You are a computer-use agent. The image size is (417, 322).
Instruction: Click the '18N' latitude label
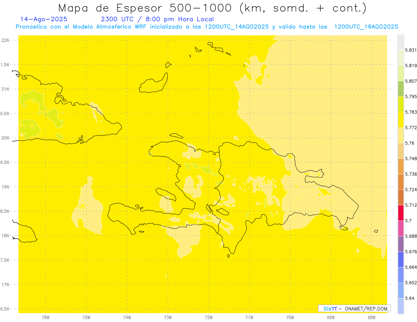pyautogui.click(x=5, y=236)
